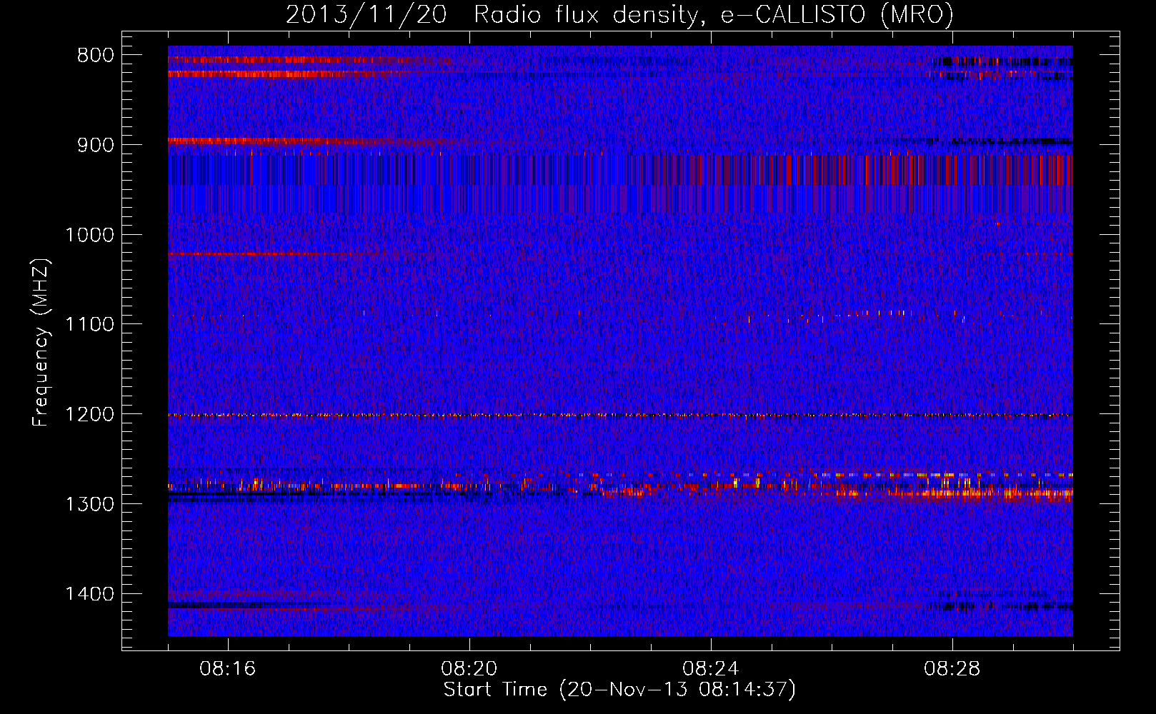Click the 'Start Time (20-Nov-13 08:14:37)' label
This screenshot has height=714, width=1156.
619,690
